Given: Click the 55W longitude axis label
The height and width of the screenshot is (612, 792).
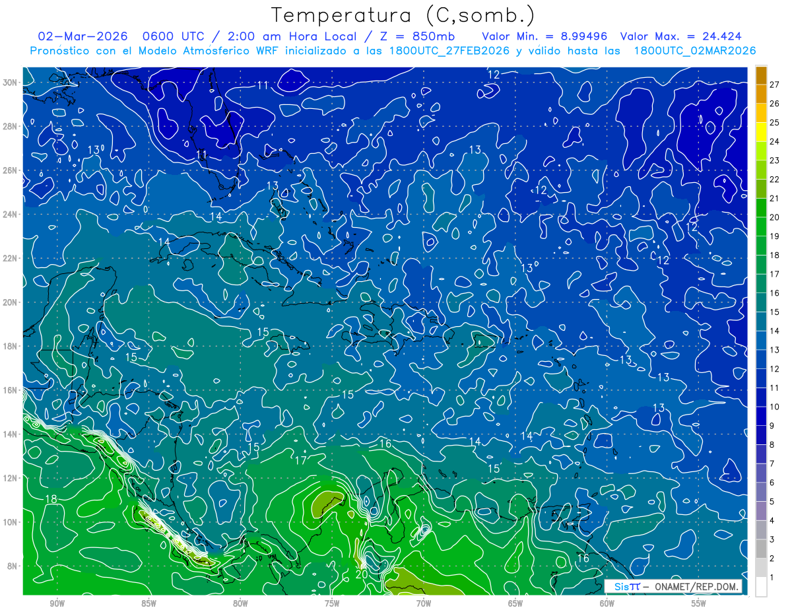Looking at the screenshot, I should coord(699,604).
